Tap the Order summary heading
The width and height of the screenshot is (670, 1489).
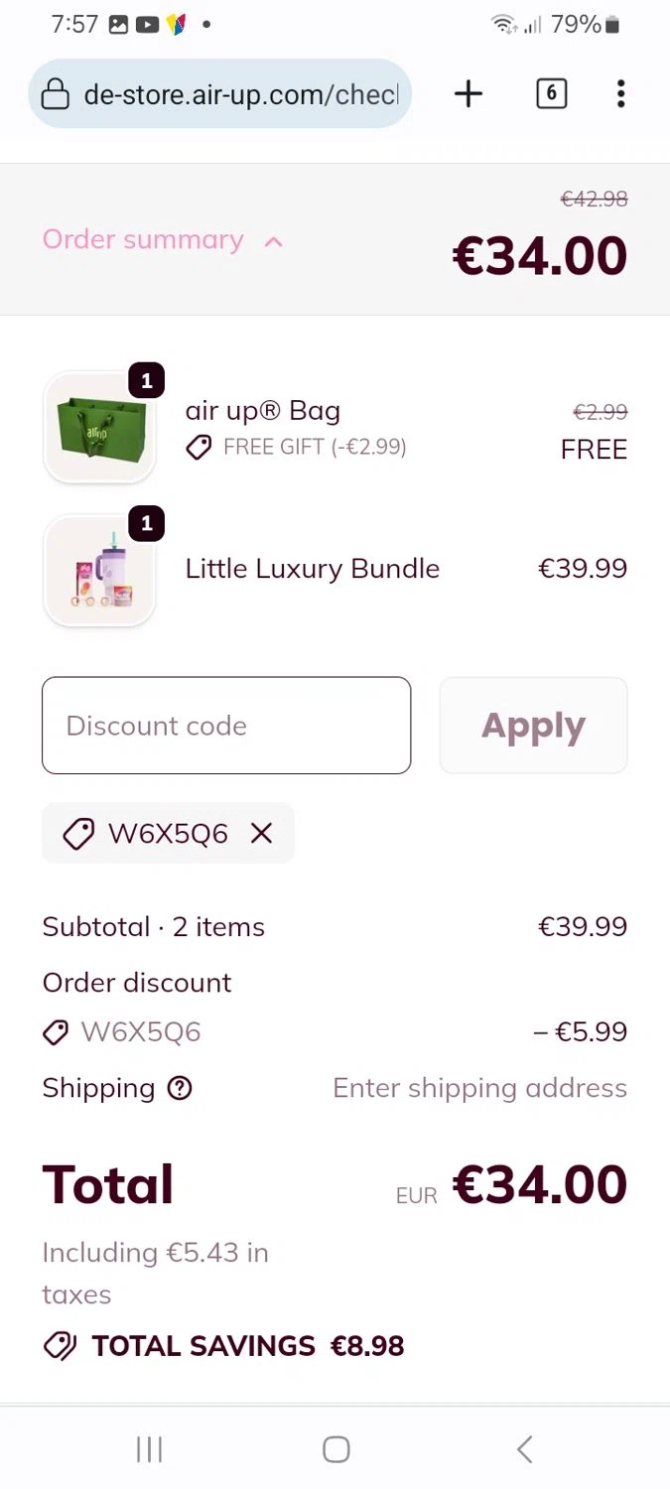tap(143, 239)
